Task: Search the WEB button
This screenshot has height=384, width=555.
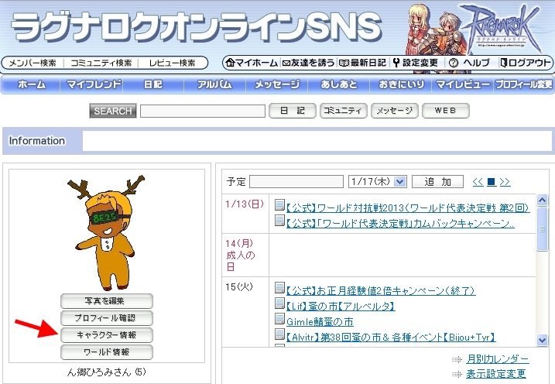Action: tap(446, 111)
